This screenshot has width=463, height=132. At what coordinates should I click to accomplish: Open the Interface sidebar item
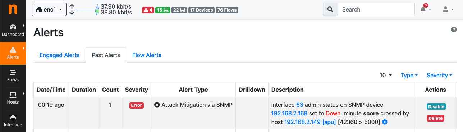point(13,121)
